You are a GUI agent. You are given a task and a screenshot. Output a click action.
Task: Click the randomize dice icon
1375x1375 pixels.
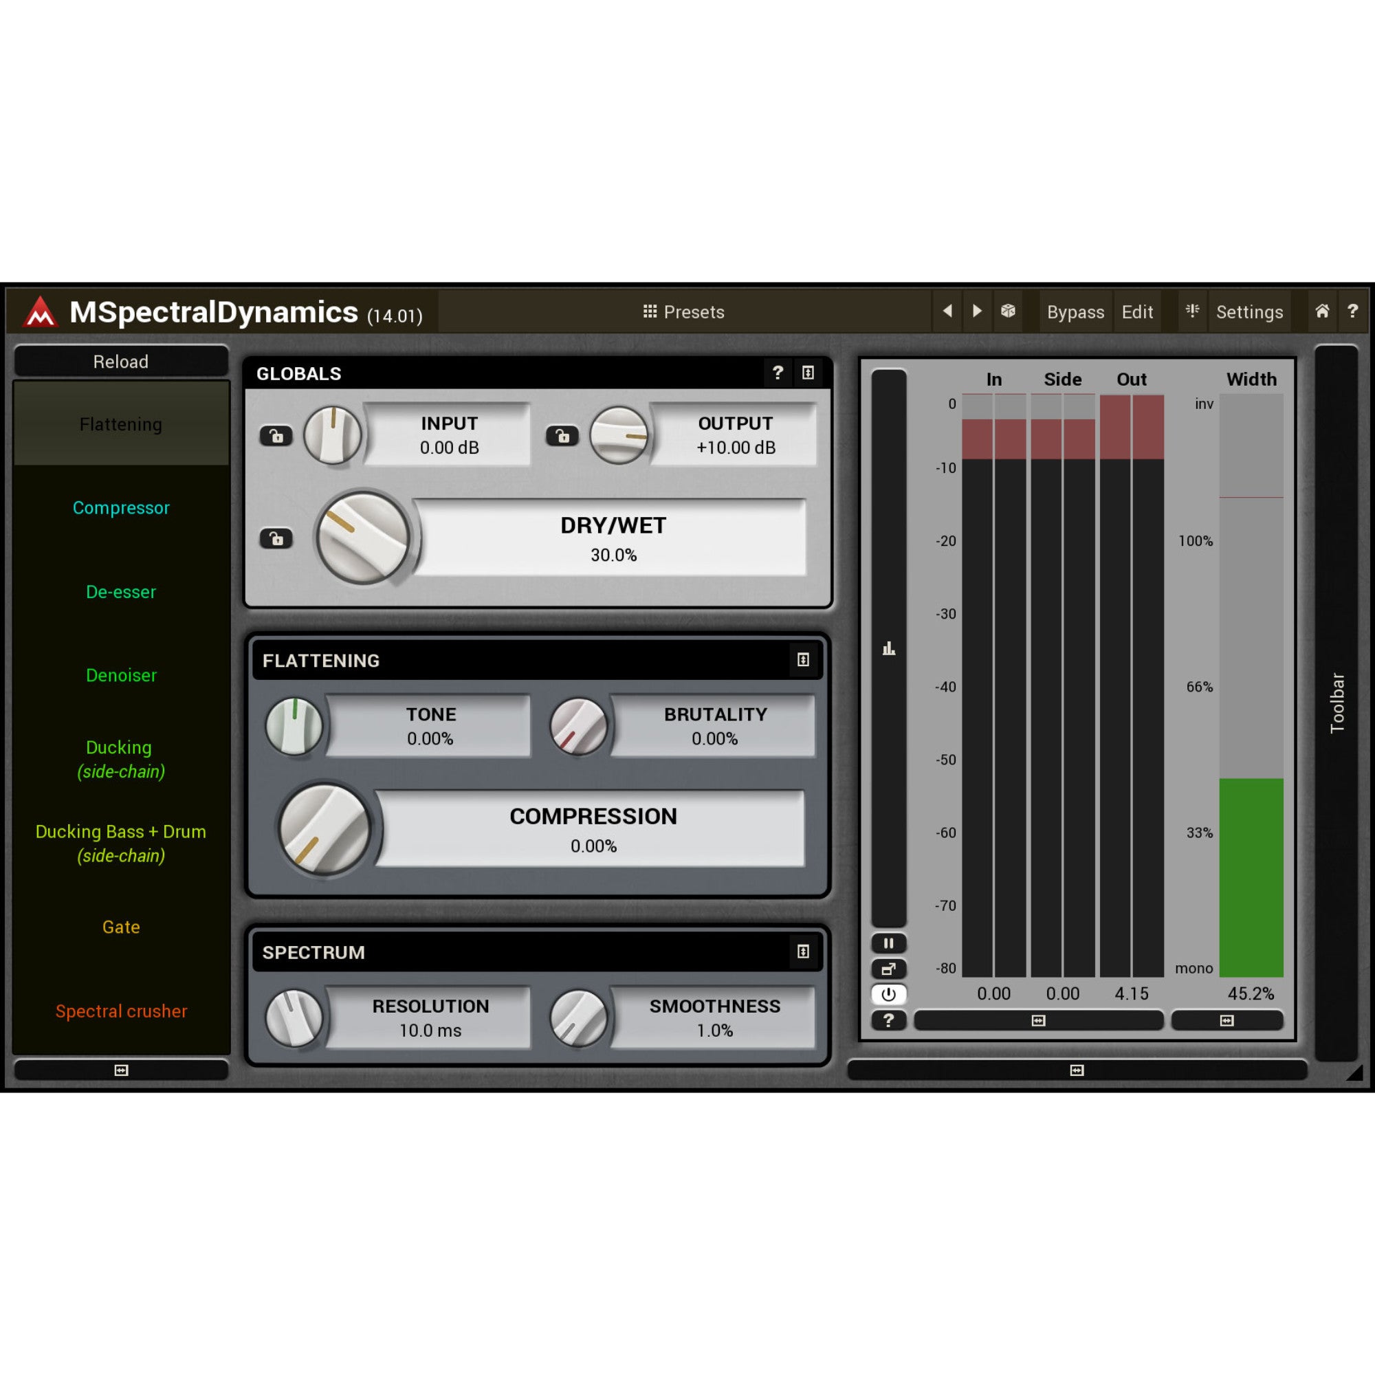click(x=1008, y=311)
